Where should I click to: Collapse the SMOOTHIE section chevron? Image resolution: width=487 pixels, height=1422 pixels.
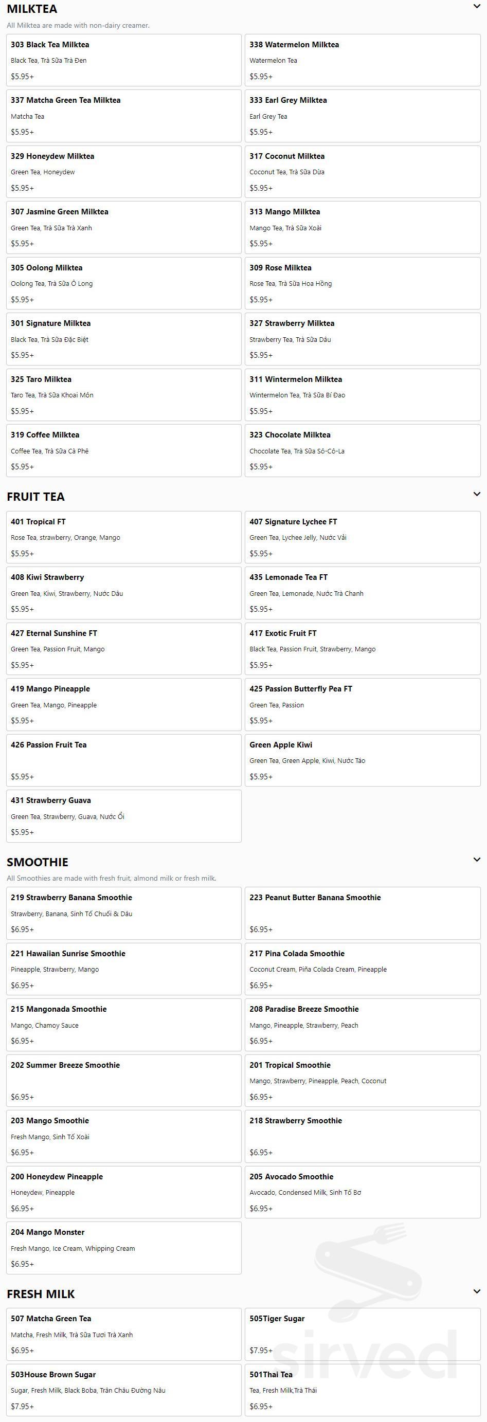[x=477, y=860]
